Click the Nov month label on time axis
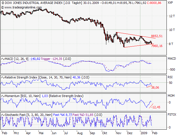The image size is (180, 135). coord(119,133)
